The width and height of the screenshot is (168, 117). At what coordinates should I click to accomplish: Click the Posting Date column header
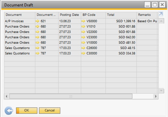tap(70, 15)
